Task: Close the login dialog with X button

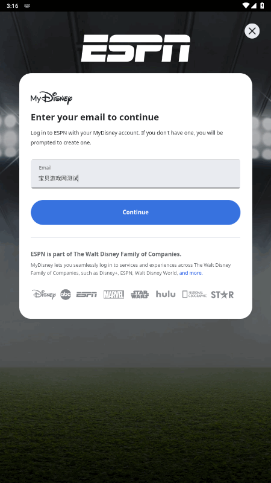Action: 252,31
